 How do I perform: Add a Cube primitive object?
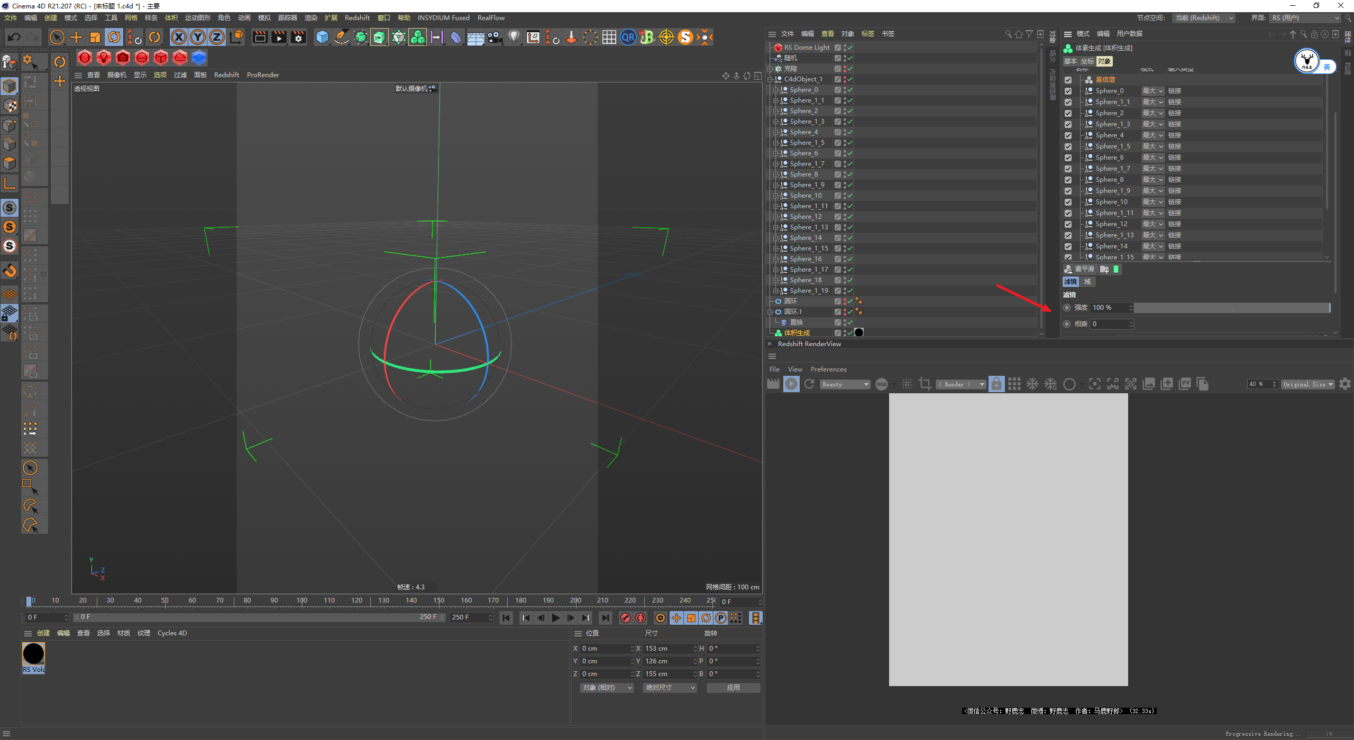point(322,37)
